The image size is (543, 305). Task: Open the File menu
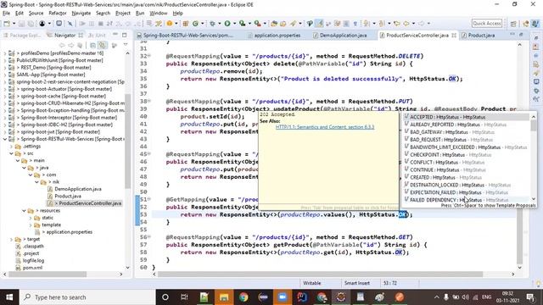pos(6,14)
